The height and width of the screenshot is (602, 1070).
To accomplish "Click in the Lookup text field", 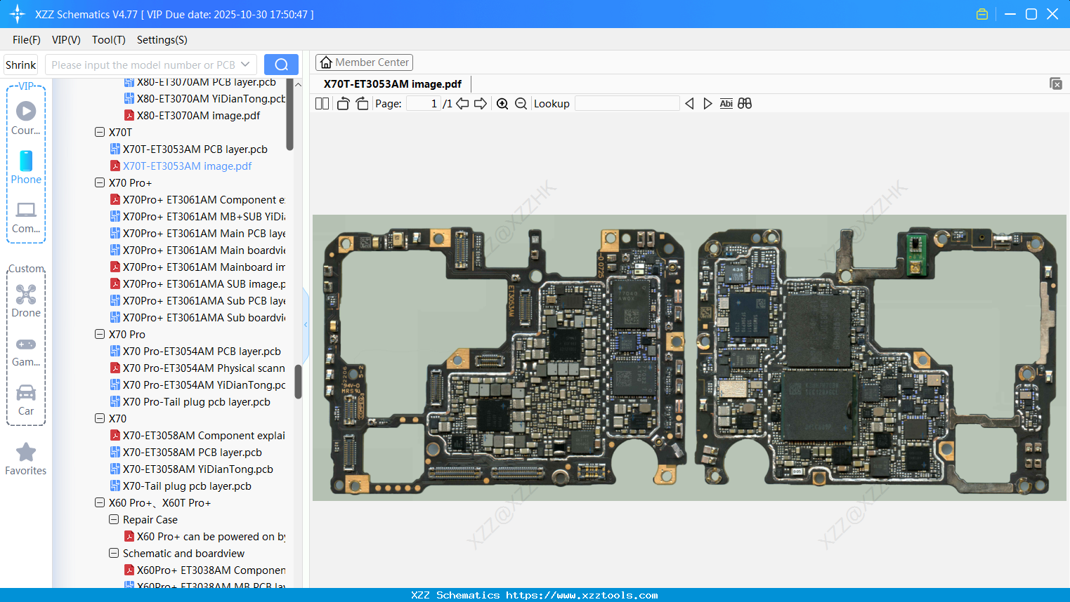I will pos(627,104).
